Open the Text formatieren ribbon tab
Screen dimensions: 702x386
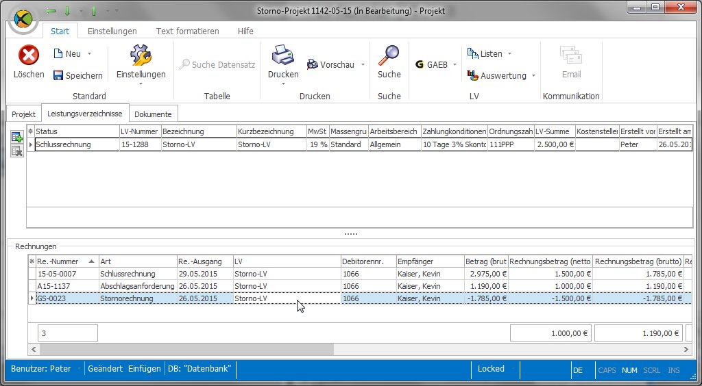(188, 31)
